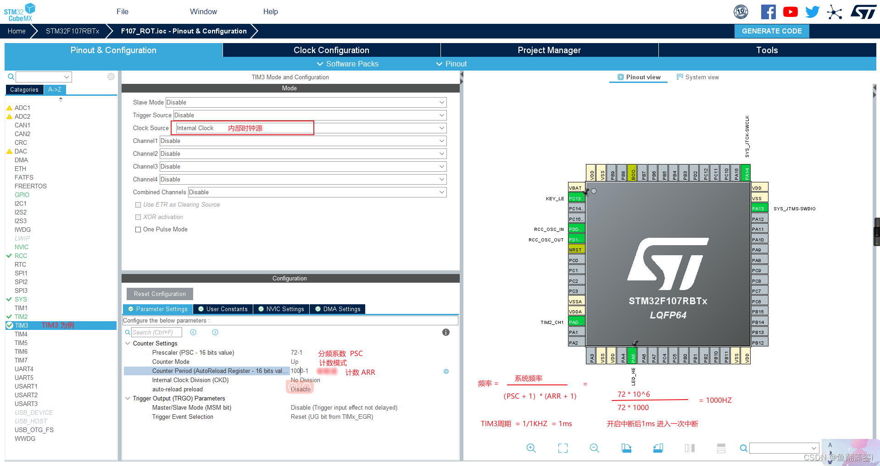
Task: Open the Facebook link icon
Action: [x=768, y=12]
